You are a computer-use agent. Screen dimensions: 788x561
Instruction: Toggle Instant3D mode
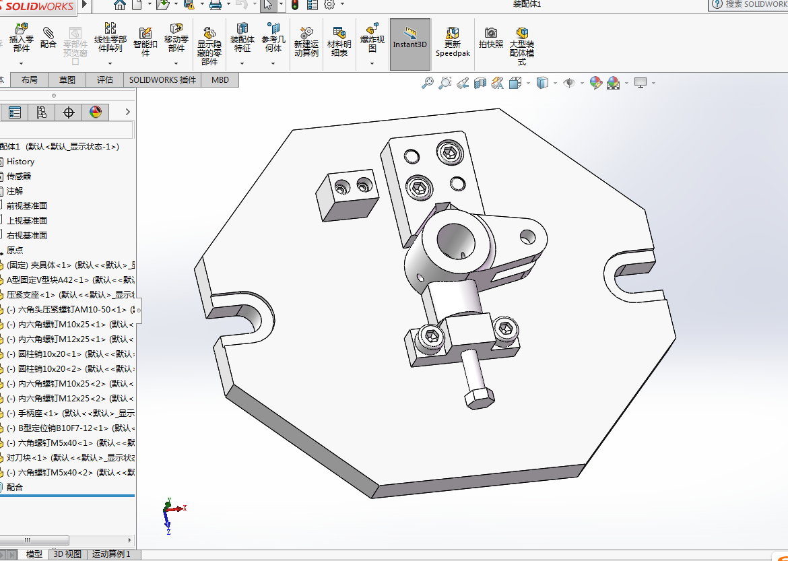[x=409, y=44]
